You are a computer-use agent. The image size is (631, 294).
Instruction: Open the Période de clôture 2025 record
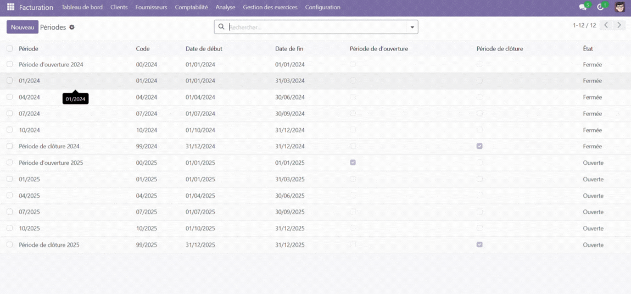49,245
